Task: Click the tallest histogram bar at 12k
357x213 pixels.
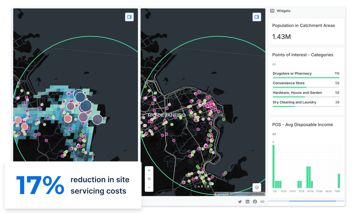Action: (x=273, y=166)
